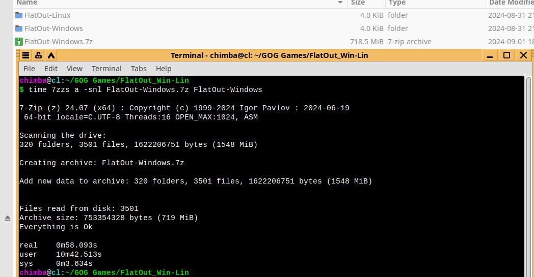Open the View menu in Terminal

tap(74, 69)
